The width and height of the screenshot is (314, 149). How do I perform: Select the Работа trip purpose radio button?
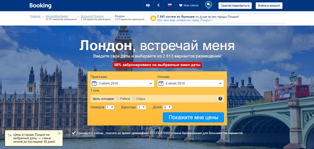pyautogui.click(x=118, y=98)
